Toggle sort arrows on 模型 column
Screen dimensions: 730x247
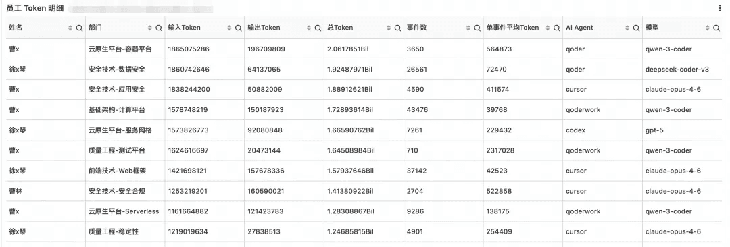tap(707, 28)
